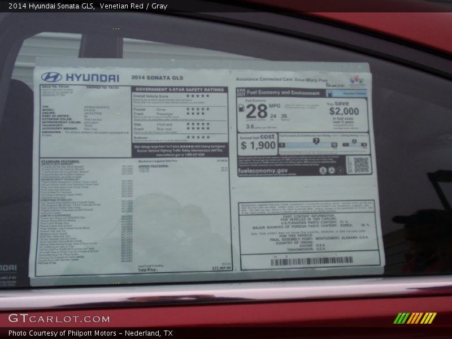452x339 pixels.
Task: Click the HYUNDAI wordmark on the sticker
Action: pyautogui.click(x=93, y=78)
